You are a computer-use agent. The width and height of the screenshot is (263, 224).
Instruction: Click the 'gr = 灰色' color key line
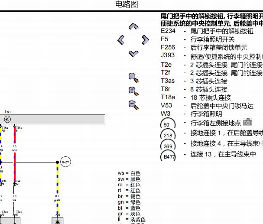pyautogui.click(x=129, y=214)
